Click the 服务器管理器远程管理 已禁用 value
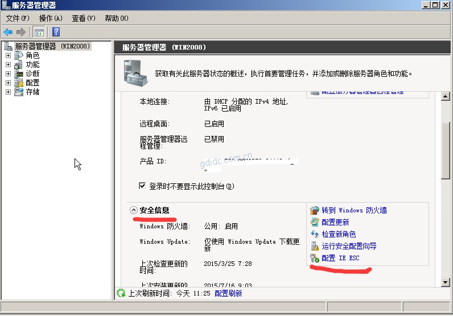 (x=214, y=139)
